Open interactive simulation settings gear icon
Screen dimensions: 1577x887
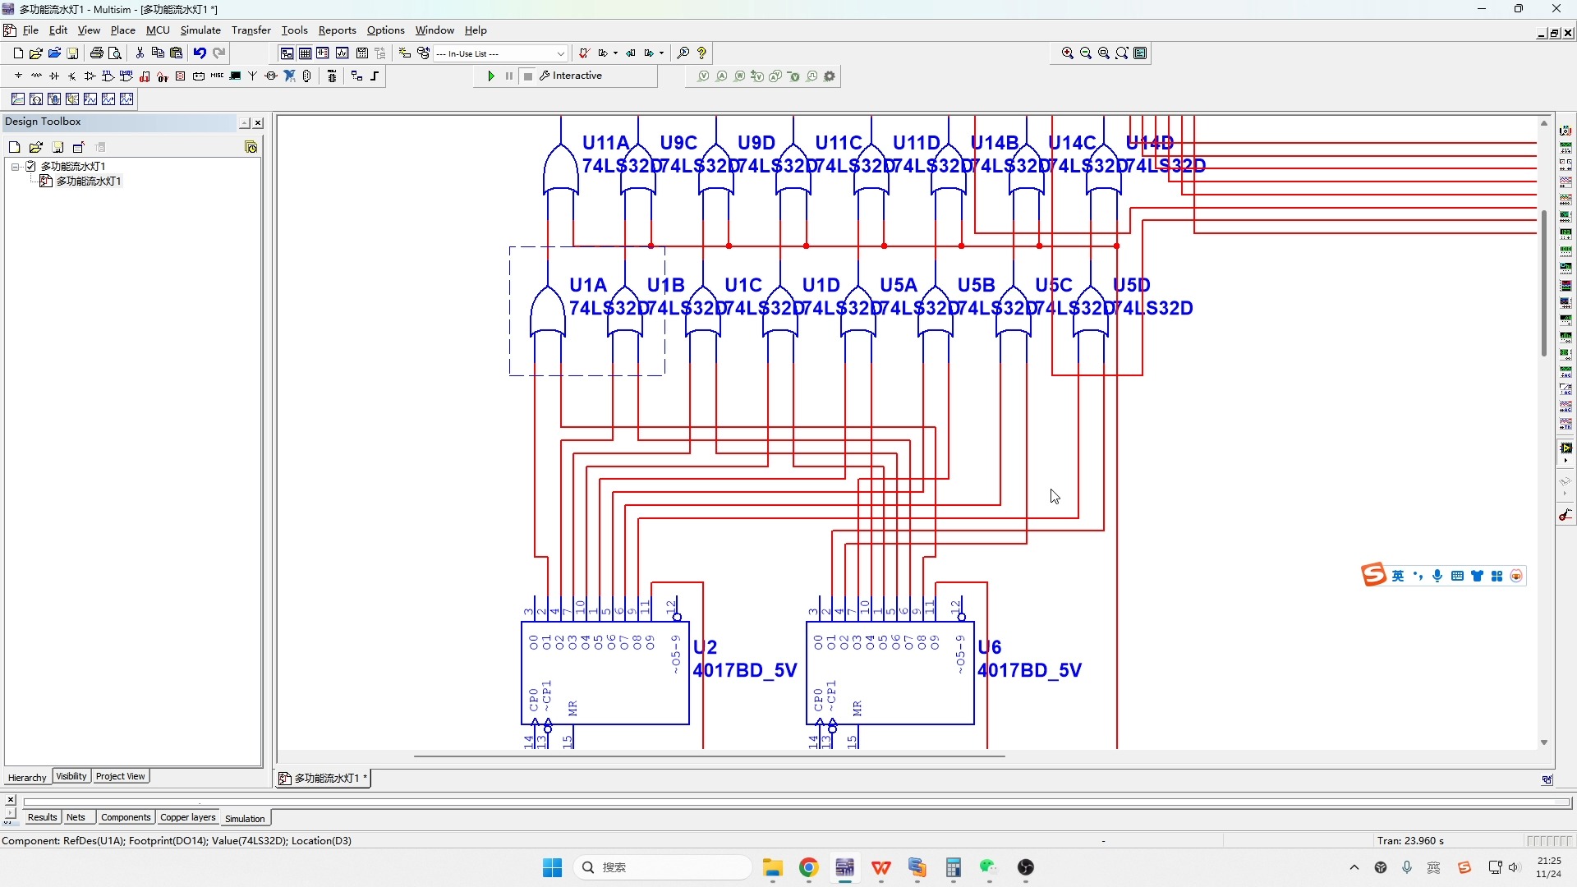tap(830, 76)
